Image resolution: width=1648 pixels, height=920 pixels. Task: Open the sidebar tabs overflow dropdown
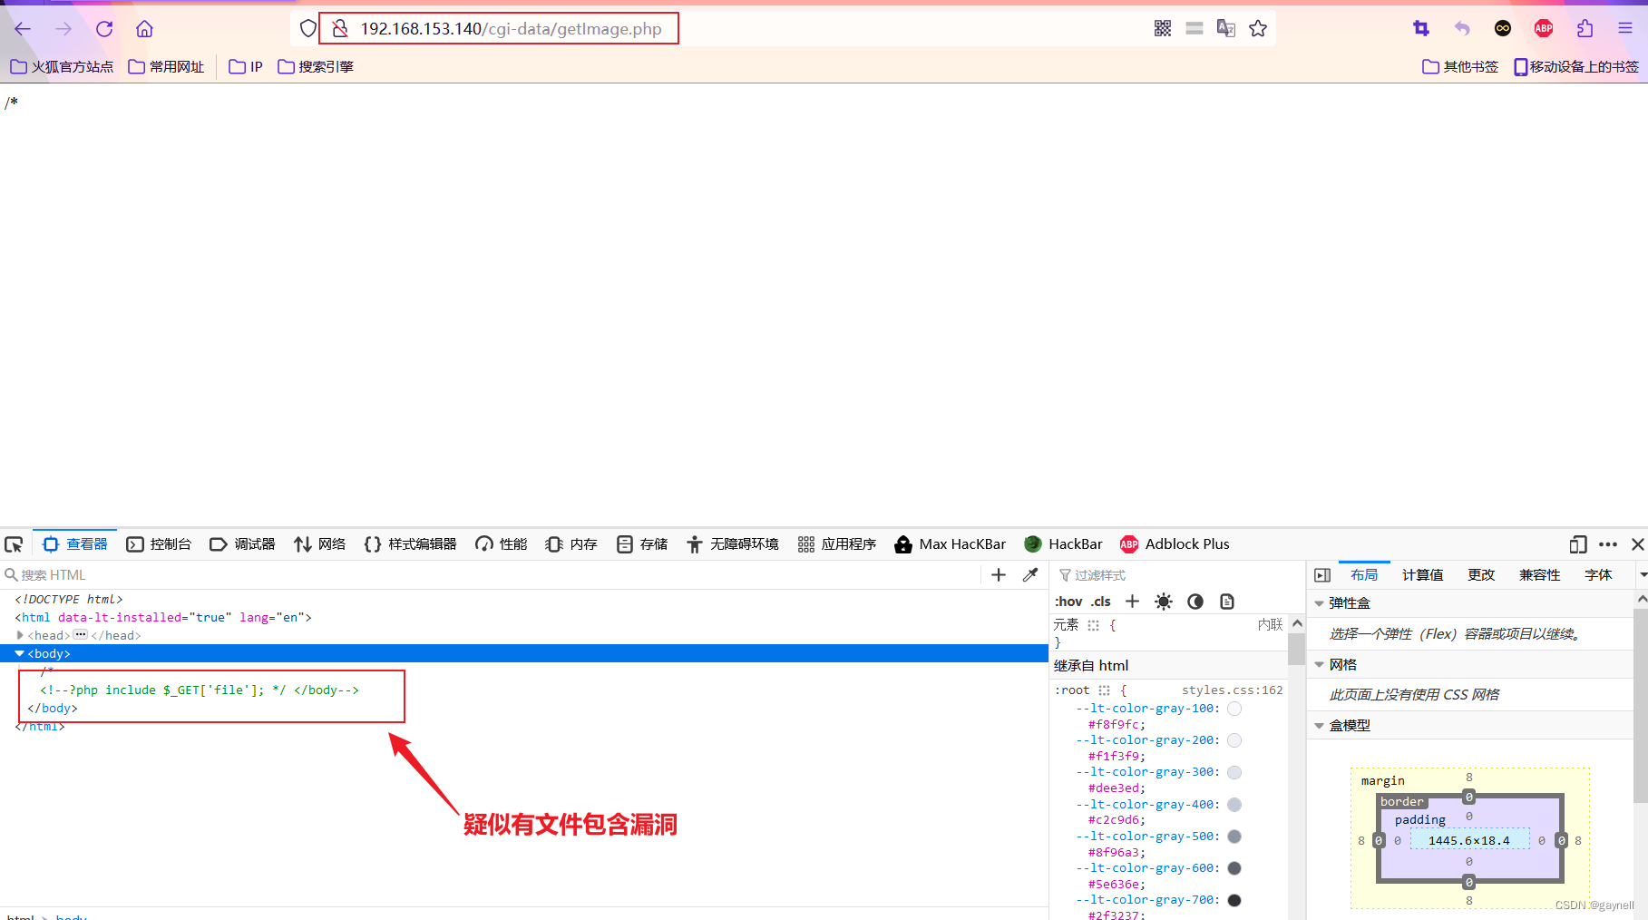pos(1643,575)
